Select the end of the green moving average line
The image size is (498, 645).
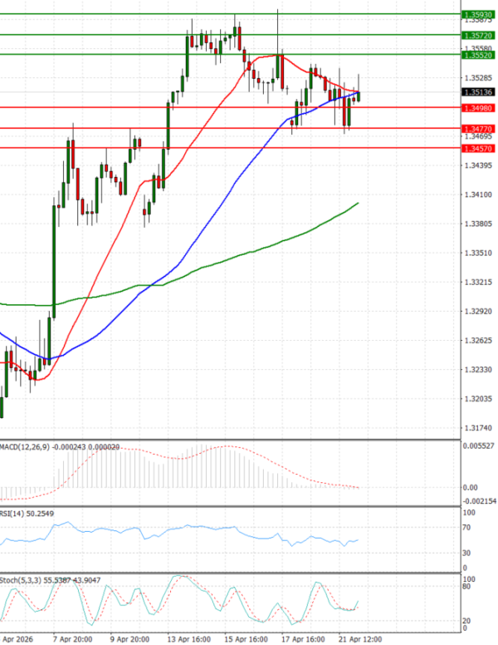(358, 203)
